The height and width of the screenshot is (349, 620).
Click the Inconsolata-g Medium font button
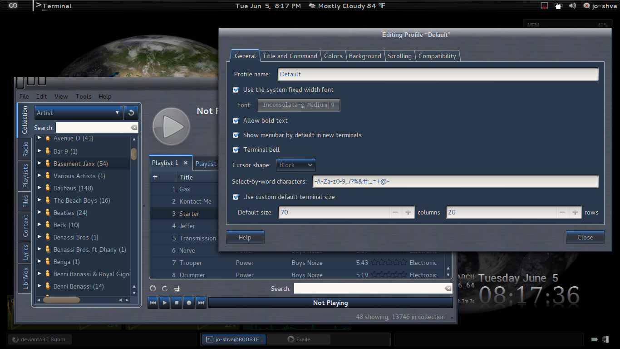coord(299,105)
